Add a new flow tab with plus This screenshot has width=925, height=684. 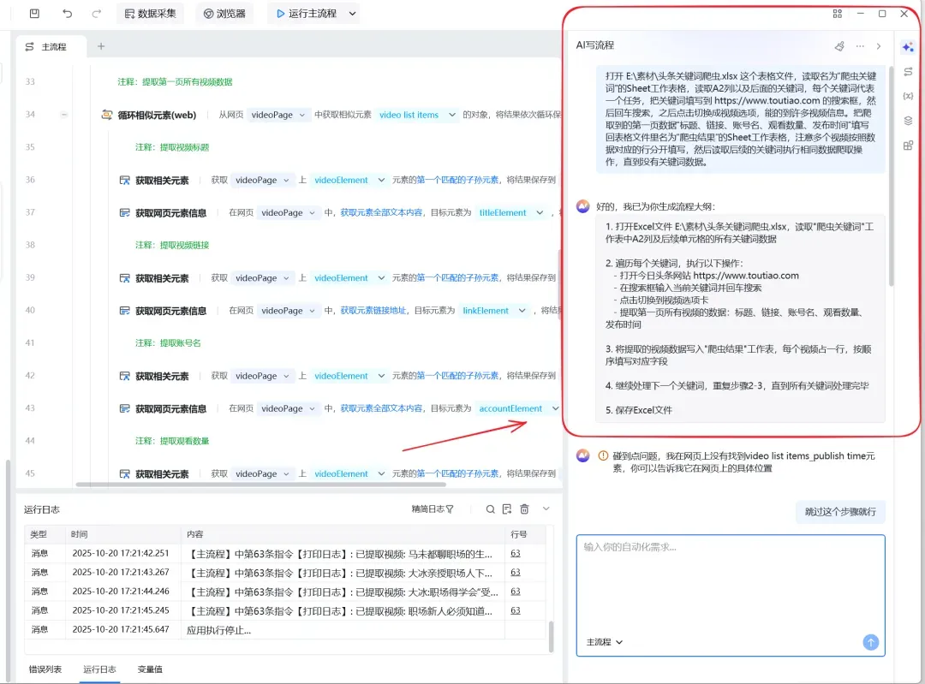point(101,46)
